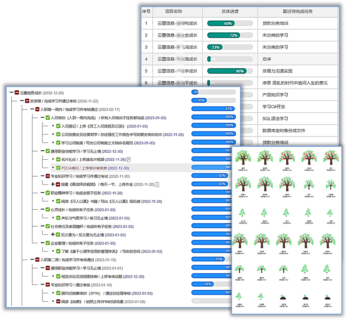Toggle the green checkbox for 顾问式销售培训 (SPIN)
The height and width of the screenshot is (320, 347).
58,293
